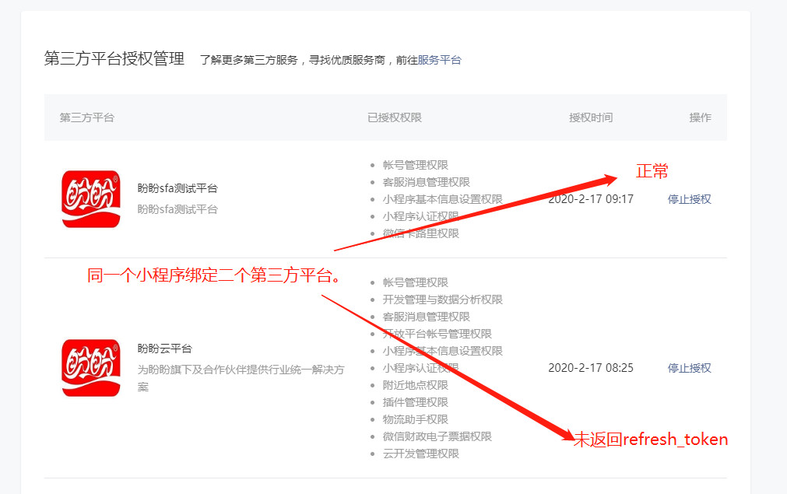Select 微信卡路里权限 in first platform row

tap(420, 233)
